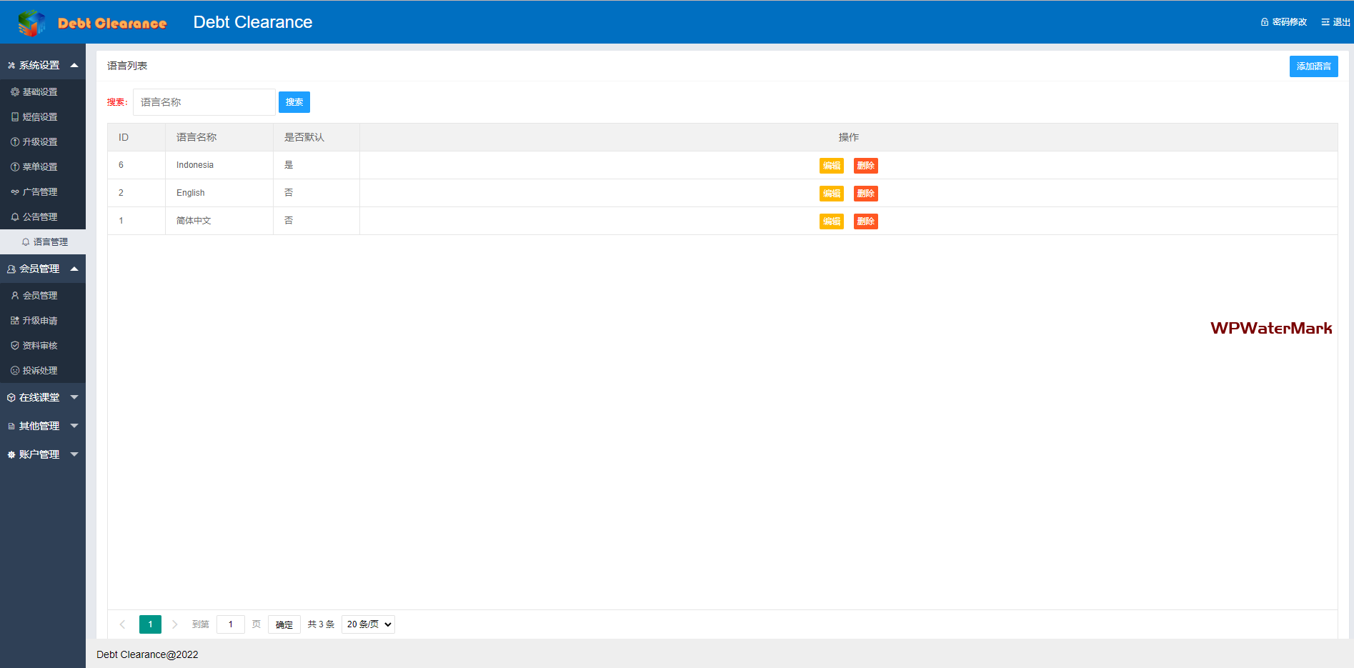The height and width of the screenshot is (668, 1354).
Task: Collapse the 系统设置 menu section
Action: [x=74, y=65]
